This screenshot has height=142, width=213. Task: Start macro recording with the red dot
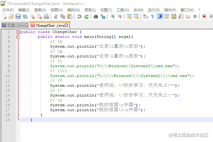[204, 16]
